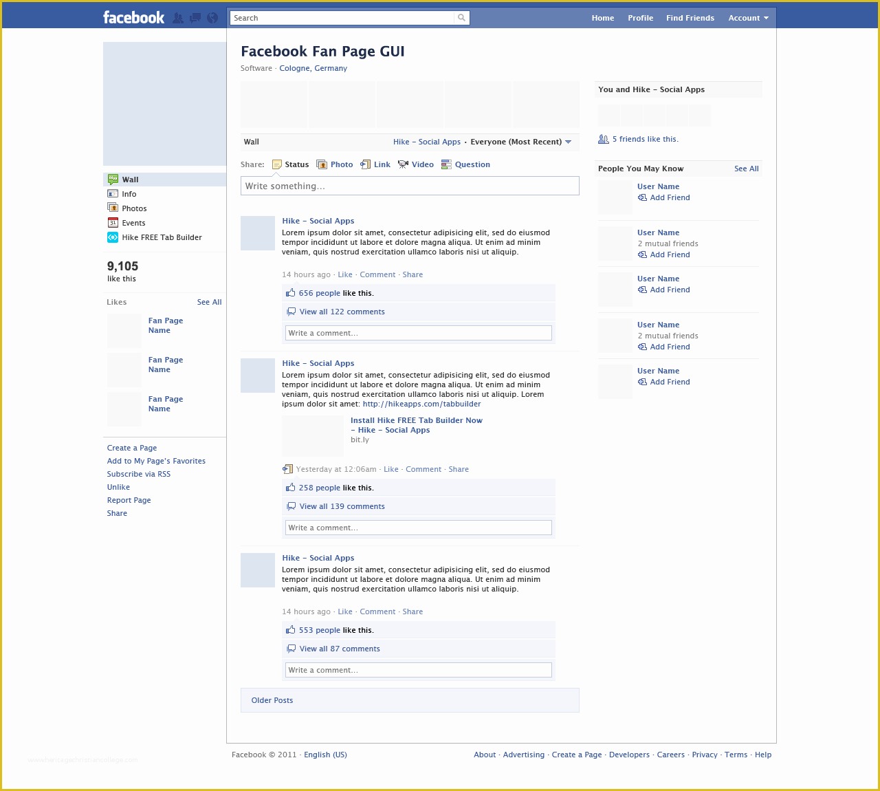Open messages icon in top bar

click(x=195, y=18)
